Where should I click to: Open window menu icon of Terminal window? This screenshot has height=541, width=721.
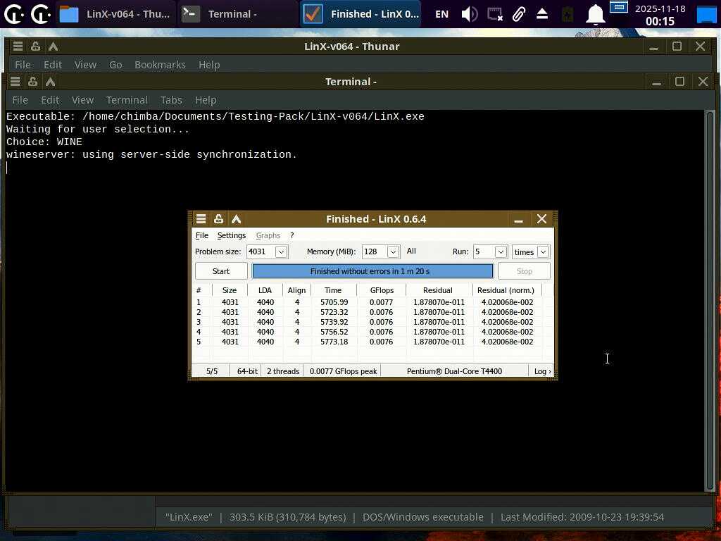pos(15,82)
